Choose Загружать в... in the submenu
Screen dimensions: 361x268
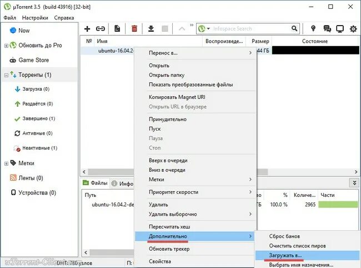(308, 255)
